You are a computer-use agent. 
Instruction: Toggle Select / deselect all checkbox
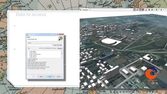click(x=28, y=59)
